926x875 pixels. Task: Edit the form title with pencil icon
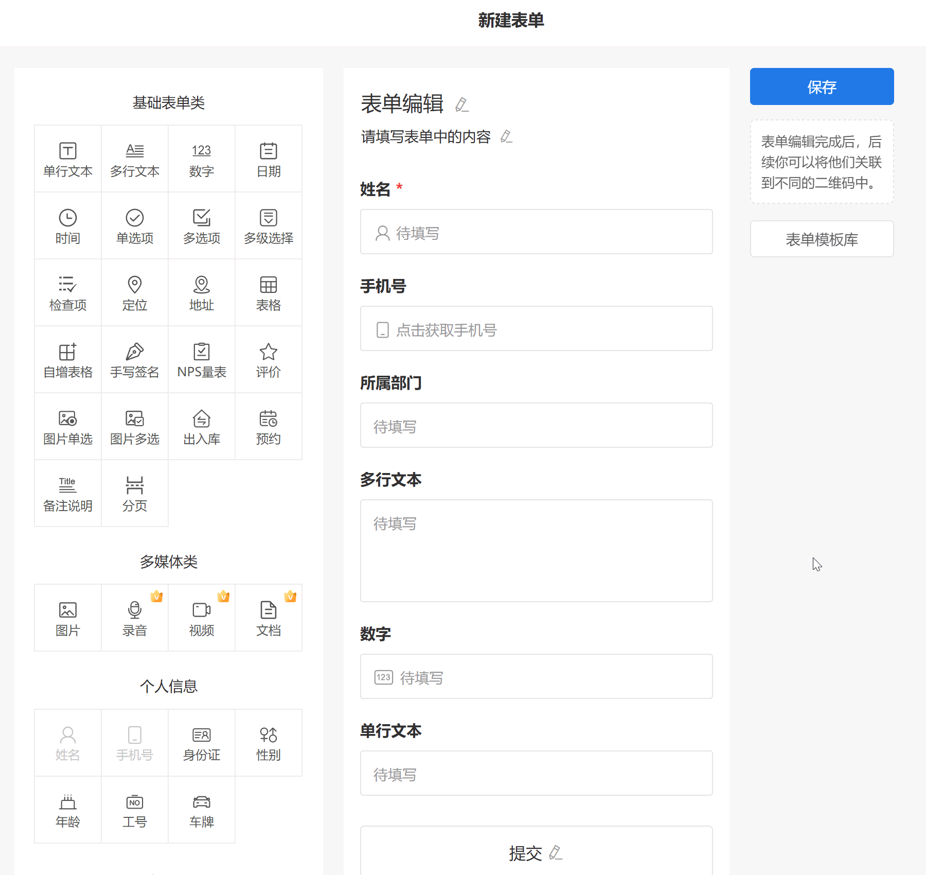click(461, 104)
